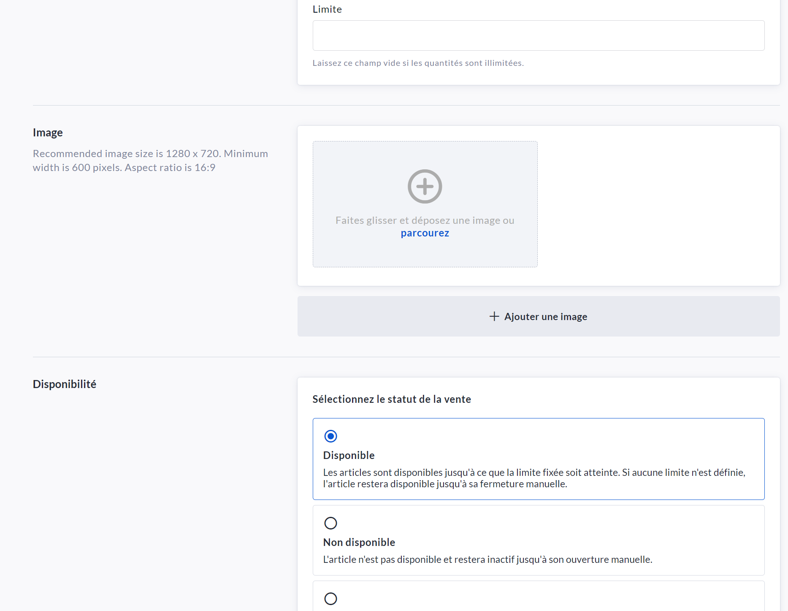This screenshot has width=788, height=611.
Task: Click the Laissez ce champ vide helper text
Action: click(x=418, y=63)
